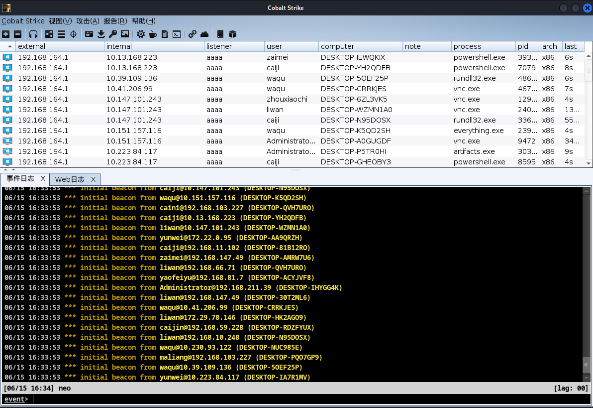Viewport: 593px width, 408px height.
Task: Sort by last column header
Action: tap(573, 46)
